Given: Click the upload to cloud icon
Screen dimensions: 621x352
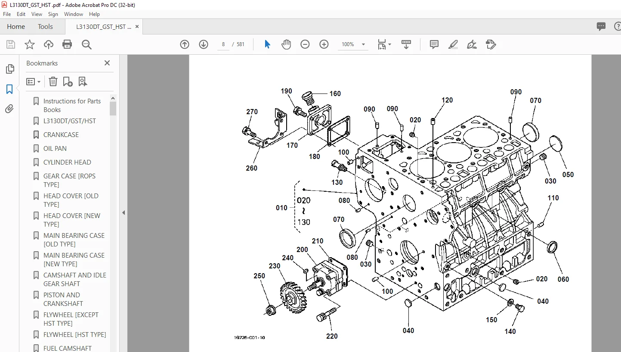Looking at the screenshot, I should pos(49,44).
